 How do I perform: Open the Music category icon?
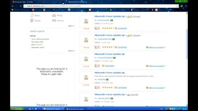pyautogui.click(x=32, y=15)
